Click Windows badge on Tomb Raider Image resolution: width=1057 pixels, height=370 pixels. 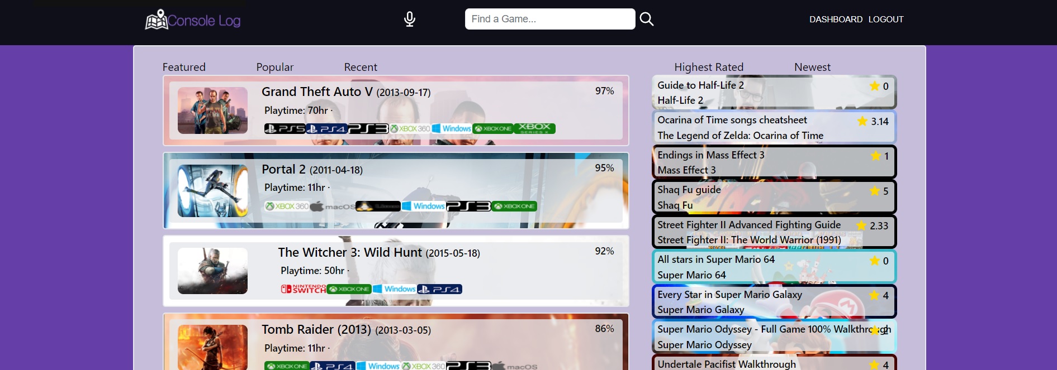coord(378,366)
